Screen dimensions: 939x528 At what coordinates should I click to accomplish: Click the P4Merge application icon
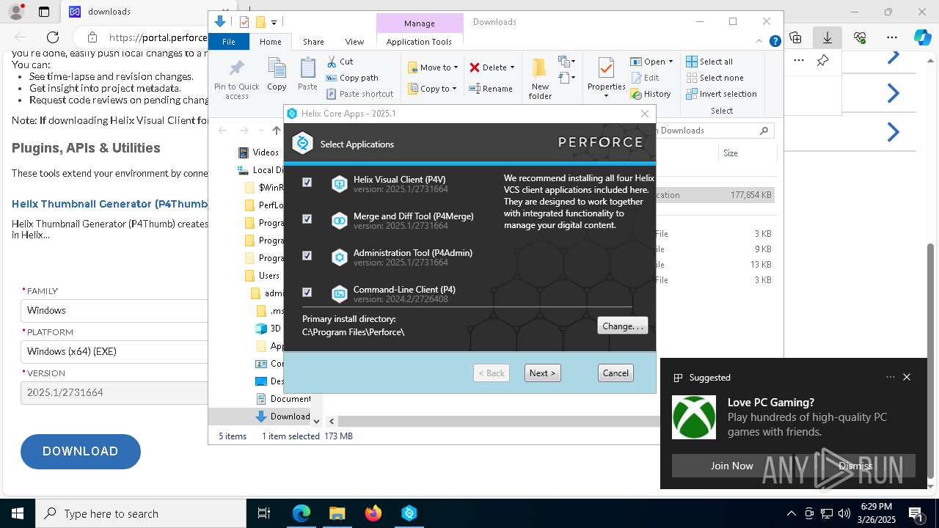point(339,221)
